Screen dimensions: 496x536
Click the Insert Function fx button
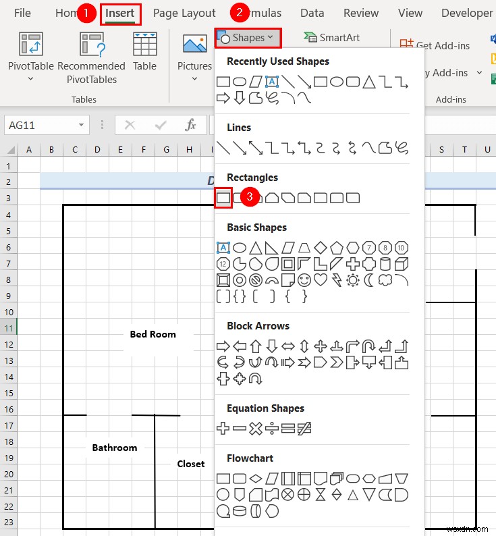190,125
